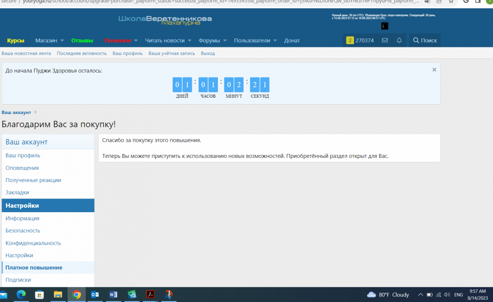Click the Ваш профиль sub-navigation link
Image resolution: width=493 pixels, height=302 pixels.
[x=128, y=53]
